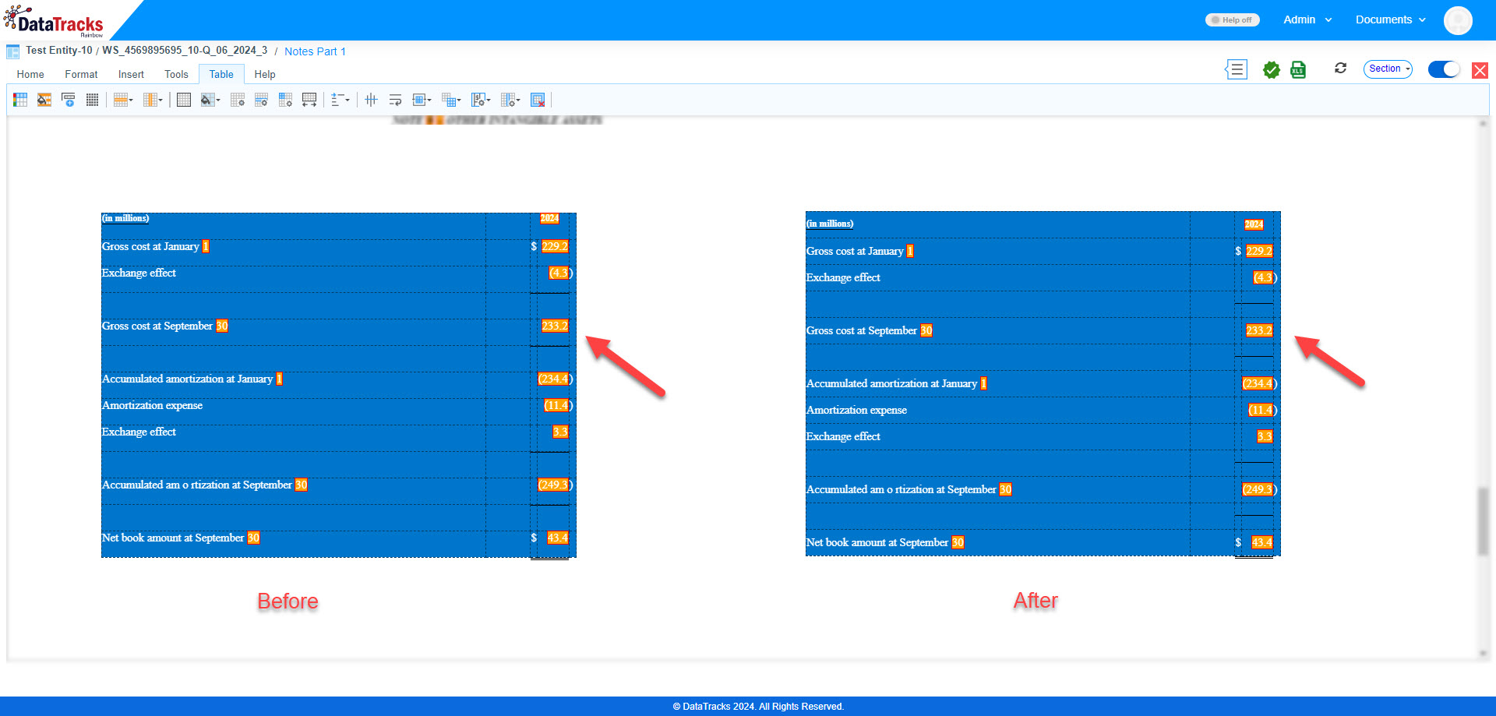The height and width of the screenshot is (716, 1496).
Task: Click the column alignment guide icon
Action: 371,100
